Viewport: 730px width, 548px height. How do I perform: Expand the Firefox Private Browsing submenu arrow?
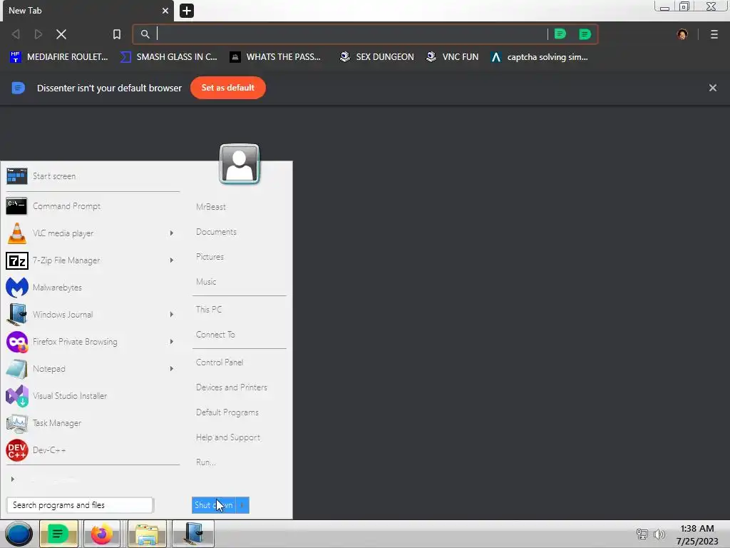(x=172, y=342)
